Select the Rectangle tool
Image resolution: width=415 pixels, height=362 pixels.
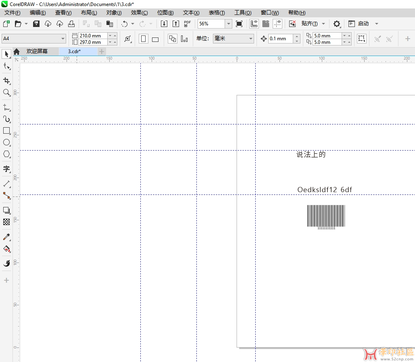click(x=6, y=131)
